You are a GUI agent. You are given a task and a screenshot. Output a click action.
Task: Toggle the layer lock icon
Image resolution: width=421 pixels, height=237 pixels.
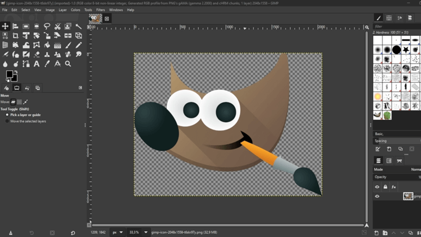point(385,187)
